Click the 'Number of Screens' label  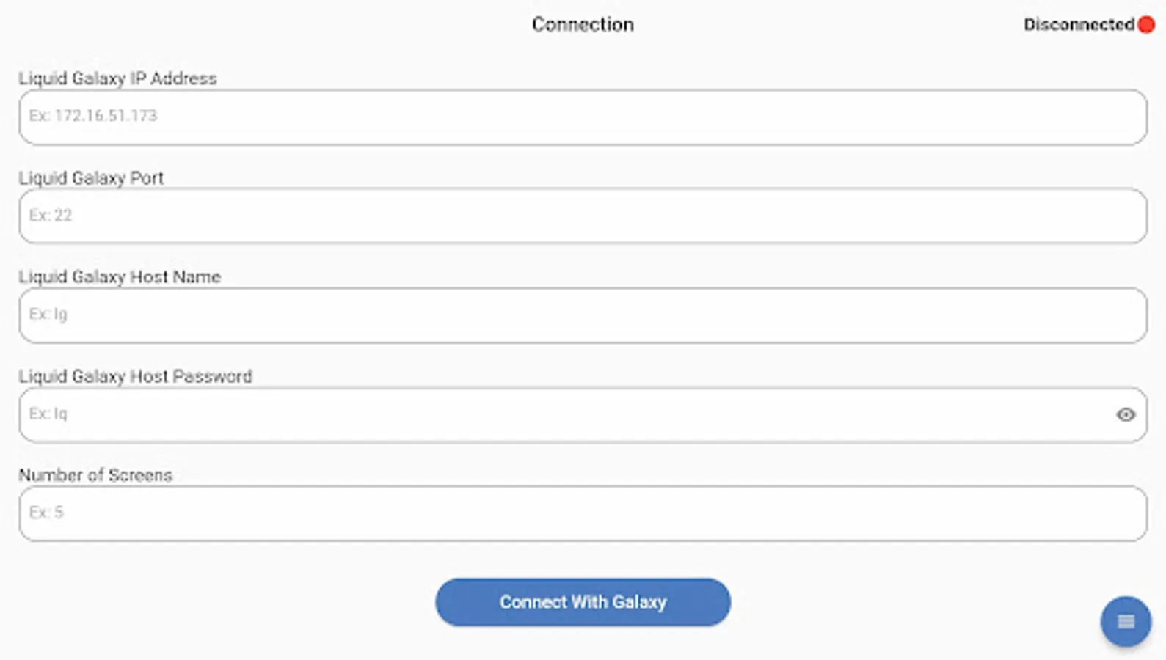tap(95, 475)
